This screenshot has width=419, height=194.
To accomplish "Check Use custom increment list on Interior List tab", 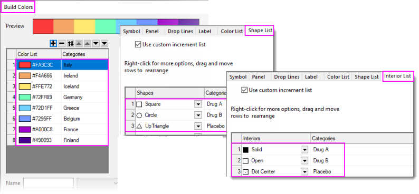I will tap(244, 90).
